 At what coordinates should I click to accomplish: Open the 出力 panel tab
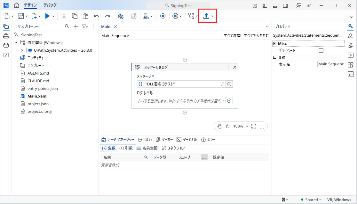pos(145,140)
